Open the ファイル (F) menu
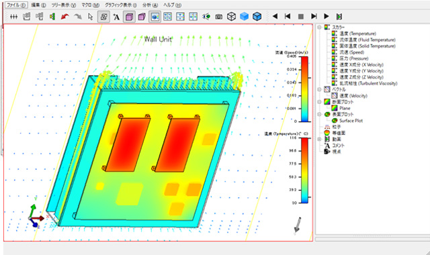 click(16, 5)
